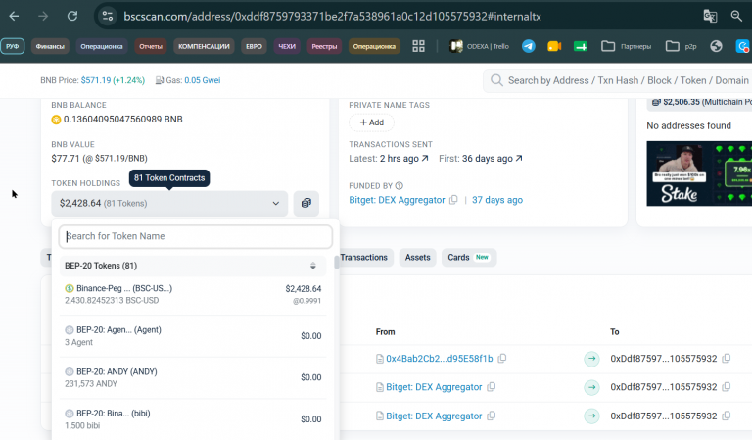Open the ODEXA Trello bookmark
This screenshot has width=752, height=440.
[479, 46]
